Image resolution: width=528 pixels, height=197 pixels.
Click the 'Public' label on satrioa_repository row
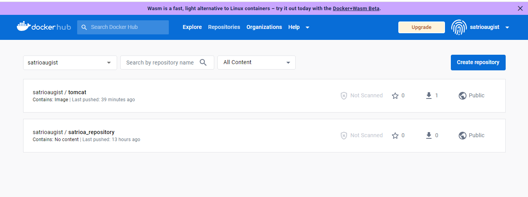point(477,135)
